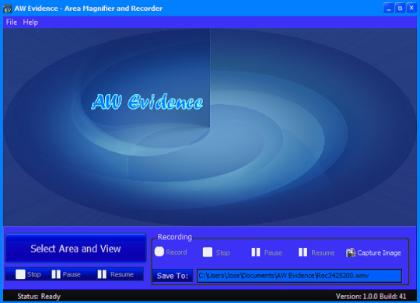Pause the recording in Recording group
The width and height of the screenshot is (420, 303).
point(267,252)
